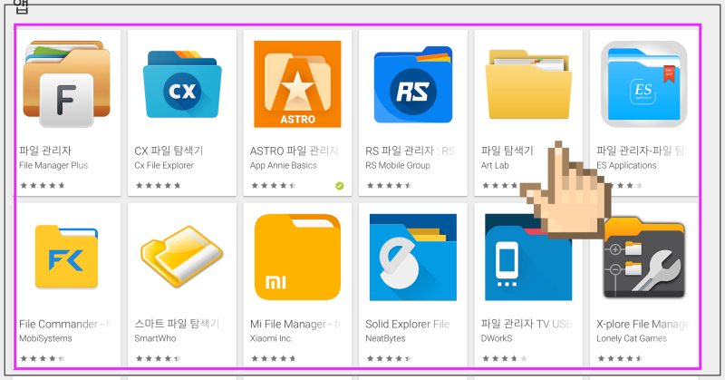725x380 pixels.
Task: Open the Solid Explorer app icon
Action: click(x=413, y=257)
